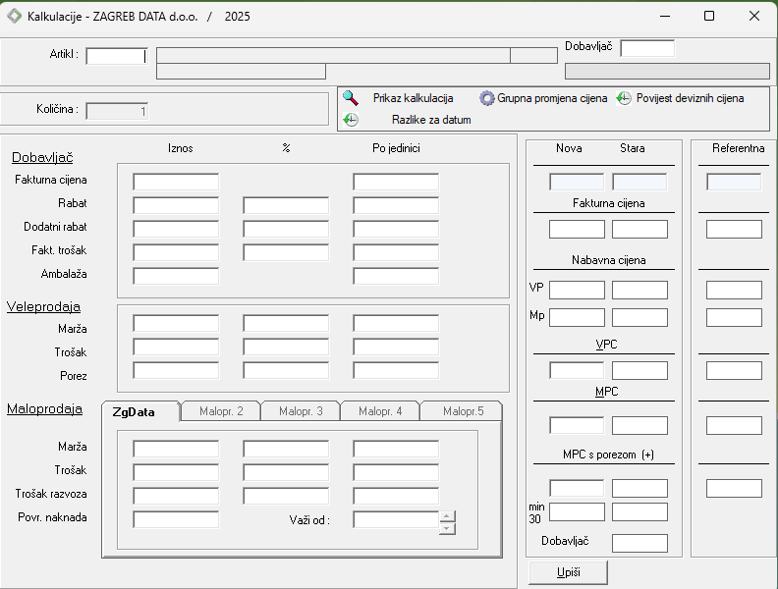Viewport: 778px width, 589px height.
Task: Click the gear icon for Grupna promjena cijena
Action: coord(486,98)
